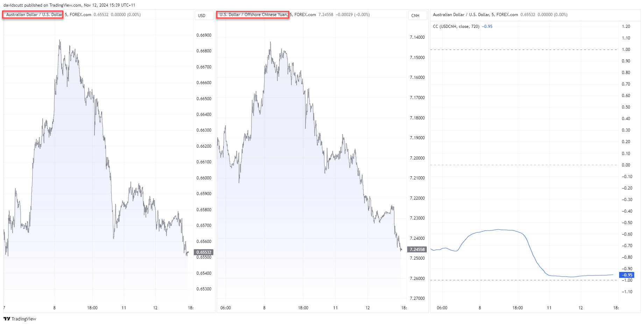Click the 0.00000 (0.00%) change value in left chart header
Image resolution: width=644 pixels, height=325 pixels.
click(x=126, y=15)
